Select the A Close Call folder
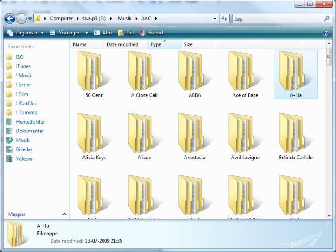The image size is (336, 252). 144,74
